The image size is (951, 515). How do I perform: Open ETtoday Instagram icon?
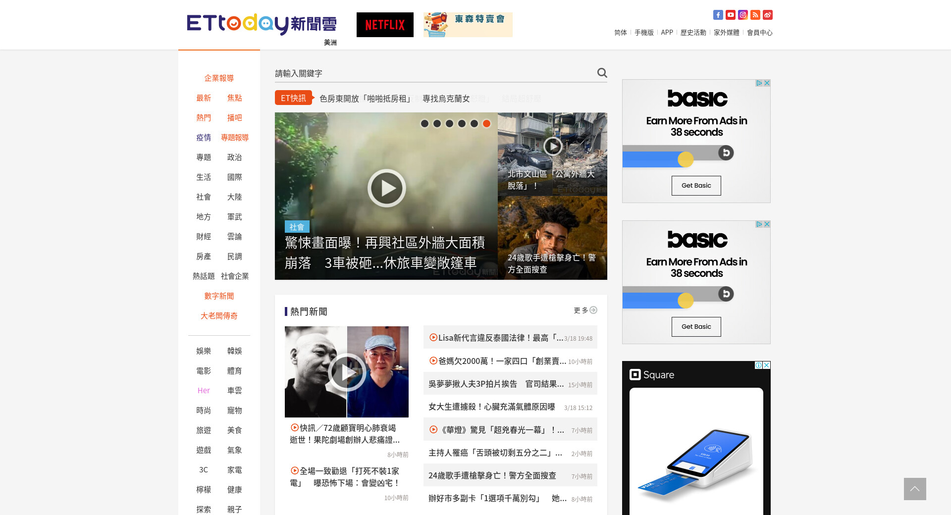[742, 15]
